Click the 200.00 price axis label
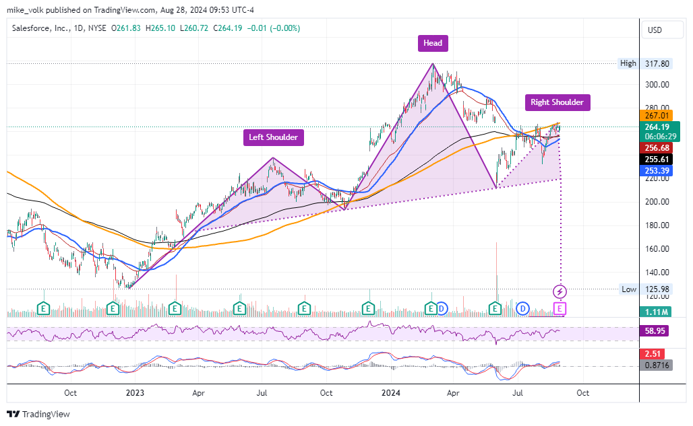Screen dimensions: 693x426 pos(657,201)
